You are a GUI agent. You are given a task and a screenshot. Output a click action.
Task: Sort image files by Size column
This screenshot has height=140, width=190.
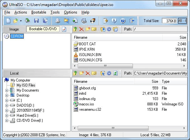click(175, 37)
